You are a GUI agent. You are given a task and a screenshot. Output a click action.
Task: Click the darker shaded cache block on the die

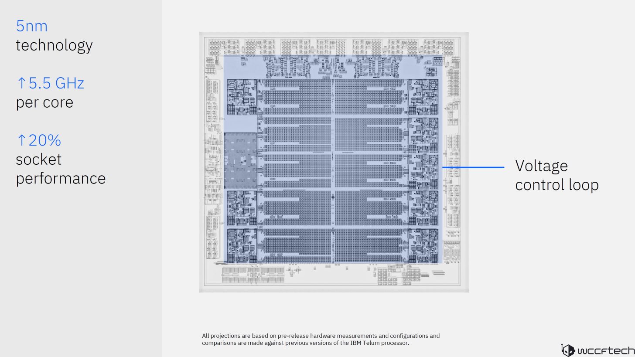click(x=240, y=161)
